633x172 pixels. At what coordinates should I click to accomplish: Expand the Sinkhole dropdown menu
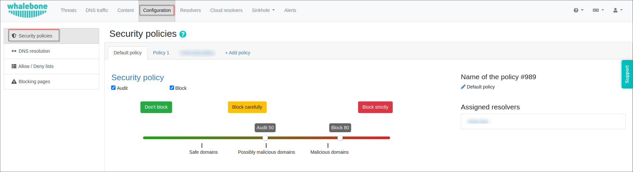pyautogui.click(x=263, y=10)
